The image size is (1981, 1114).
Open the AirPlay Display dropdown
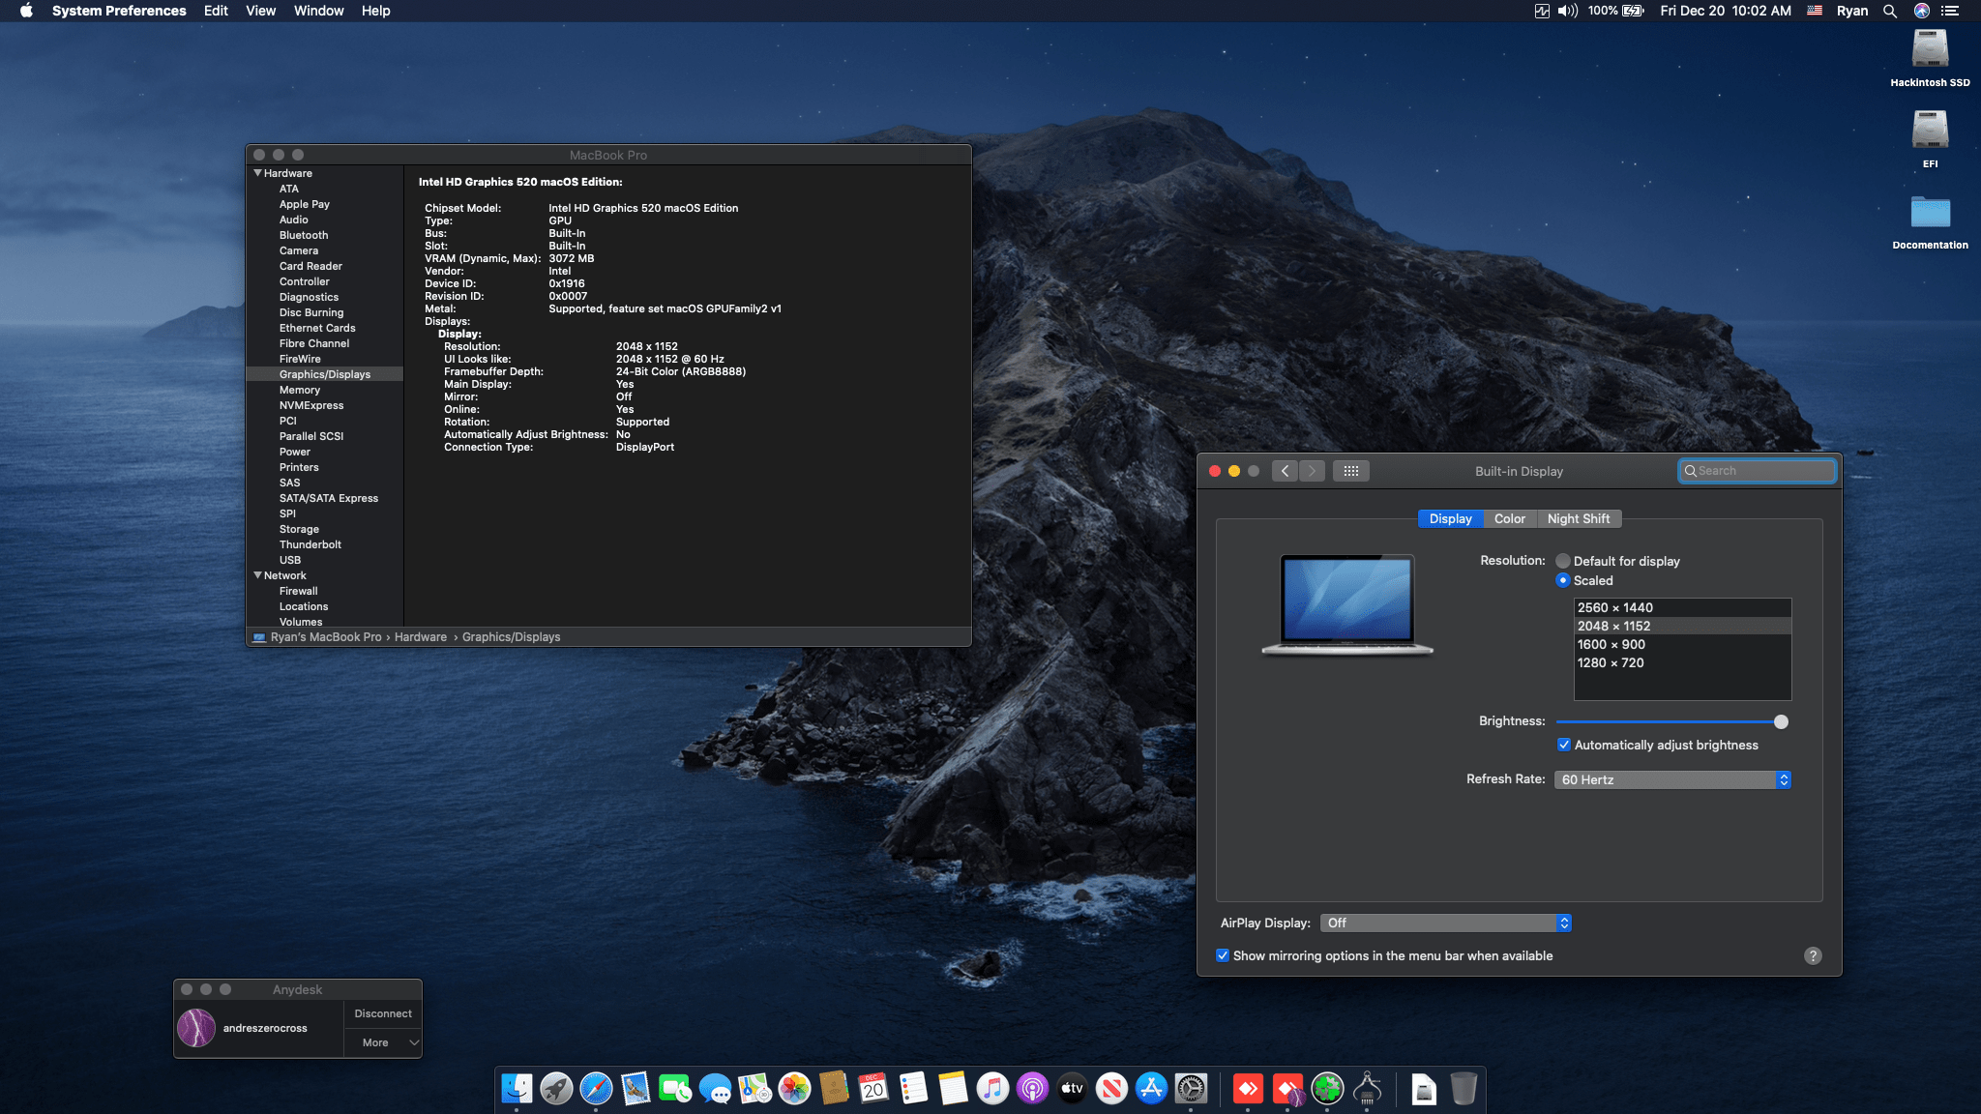pos(1445,923)
